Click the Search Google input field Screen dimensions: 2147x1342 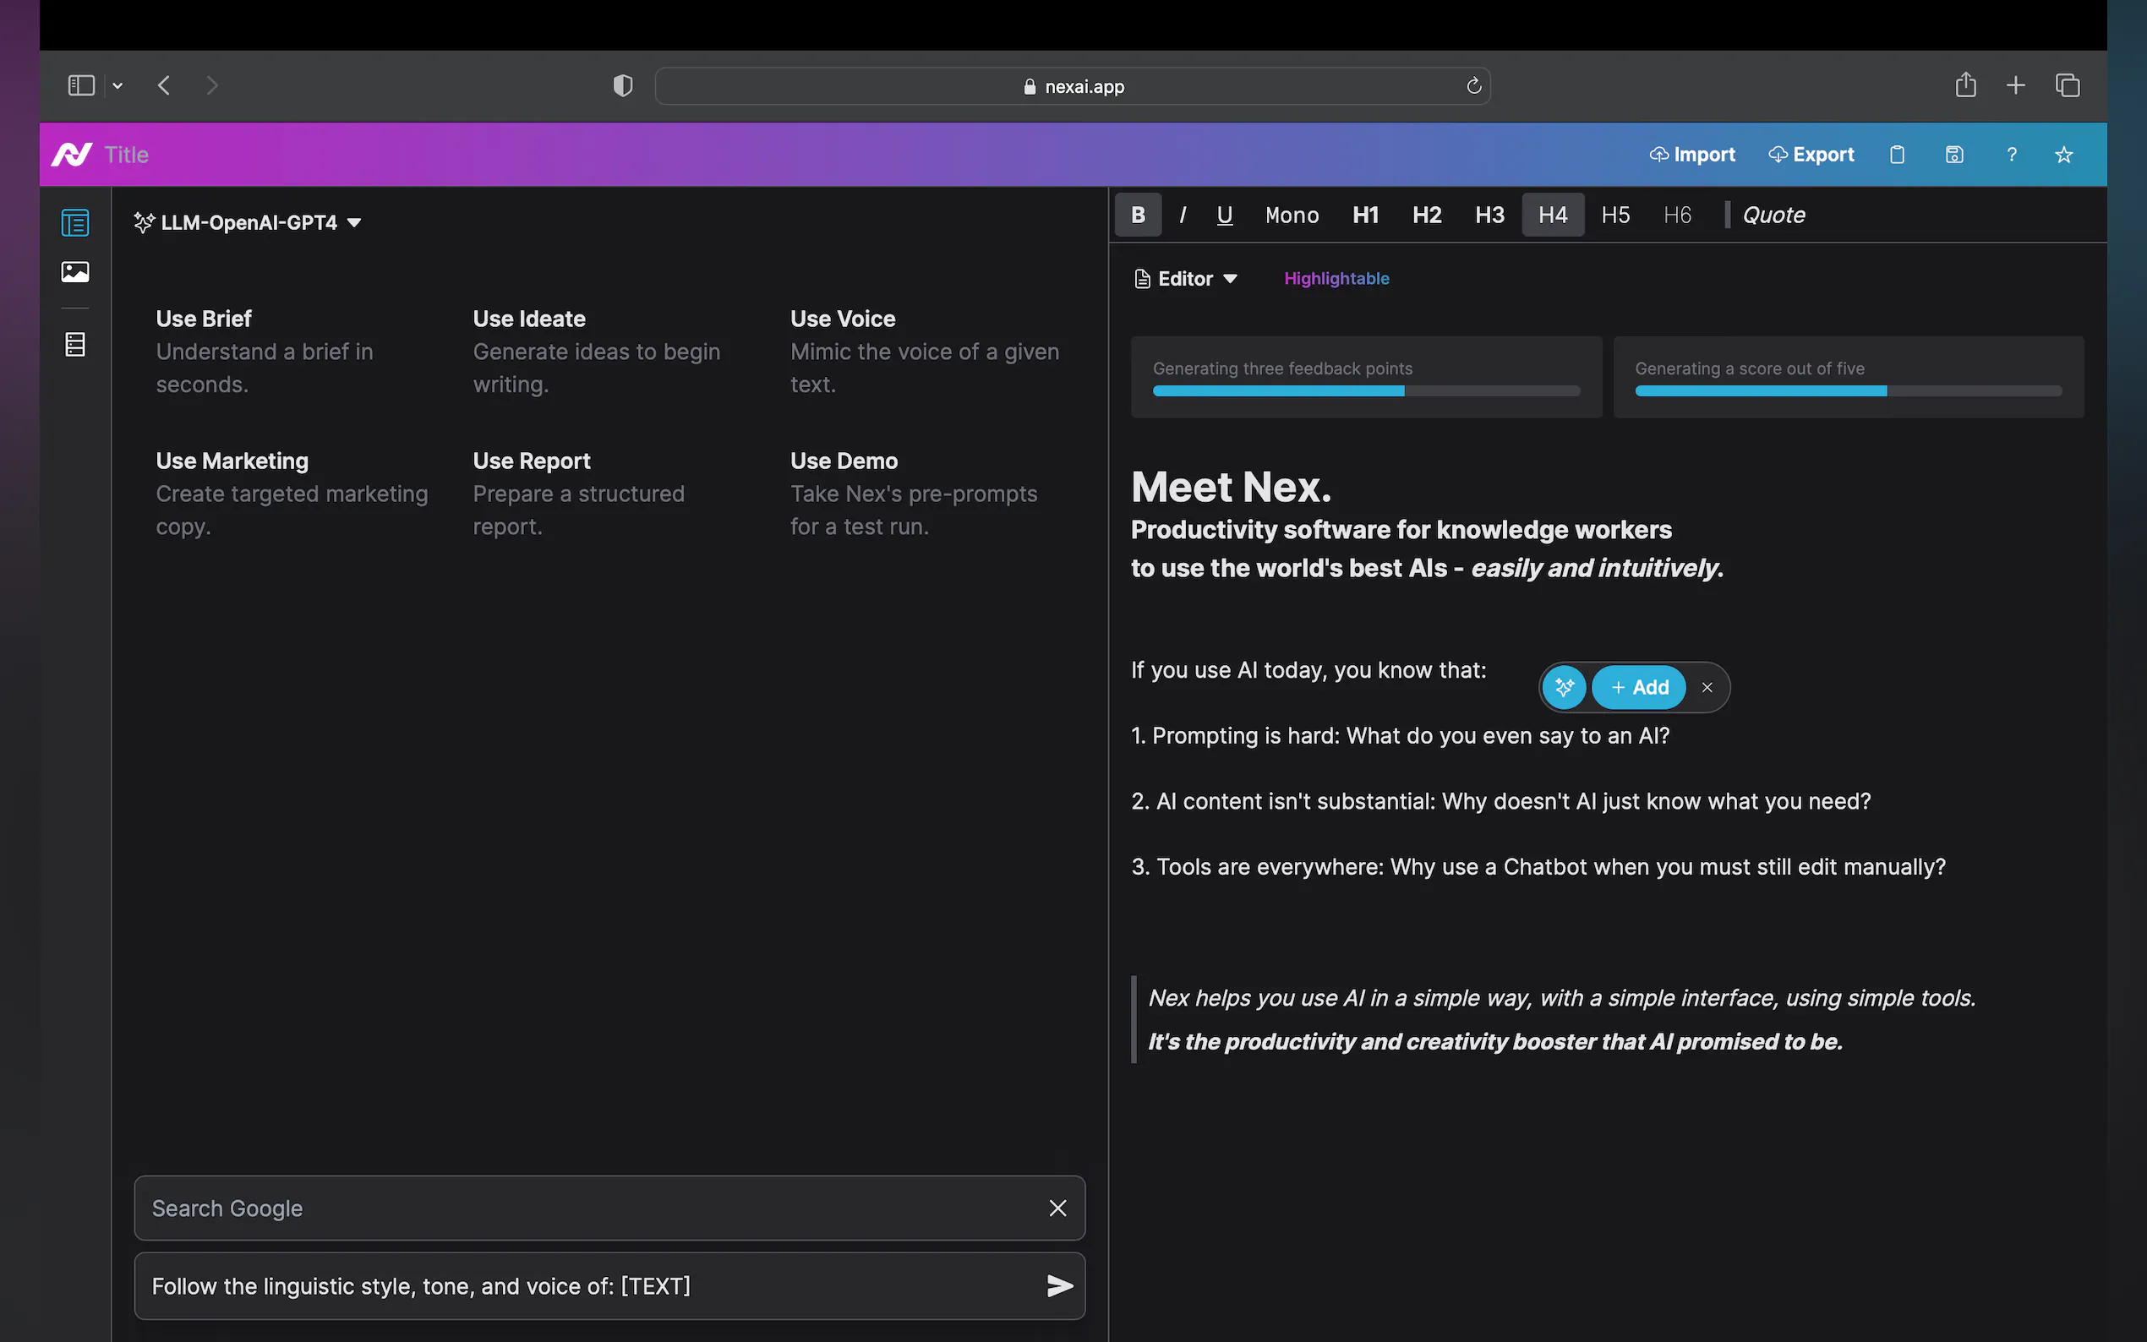pos(586,1208)
